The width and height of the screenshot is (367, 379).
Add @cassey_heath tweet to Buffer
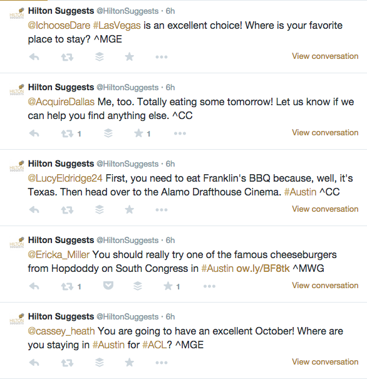pyautogui.click(x=100, y=362)
